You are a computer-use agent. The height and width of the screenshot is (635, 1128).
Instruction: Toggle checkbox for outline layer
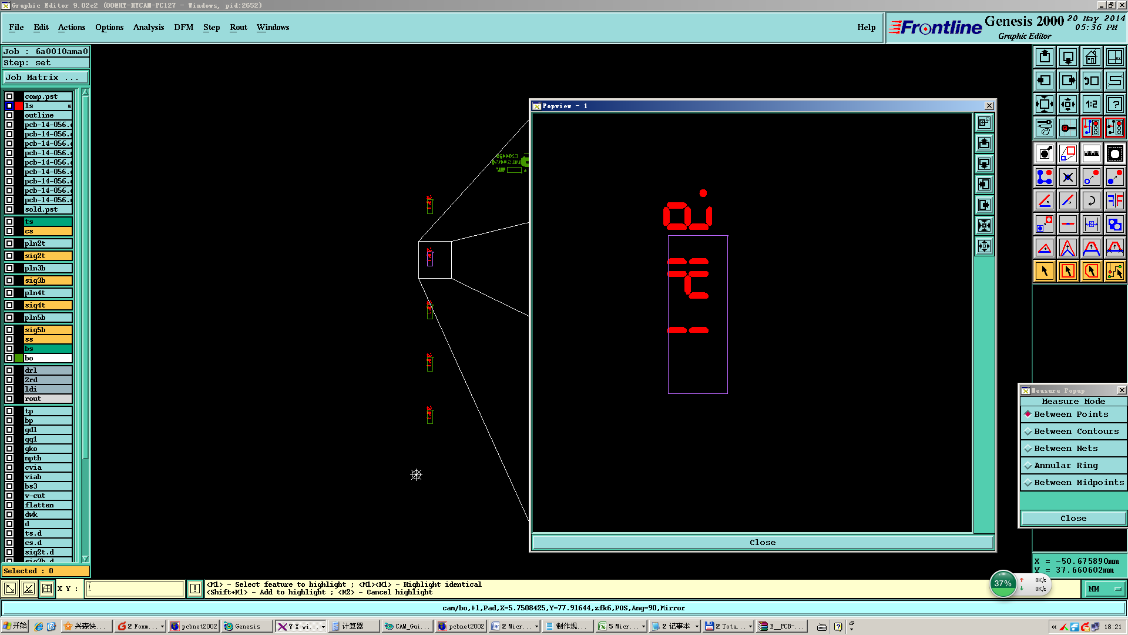coord(9,115)
